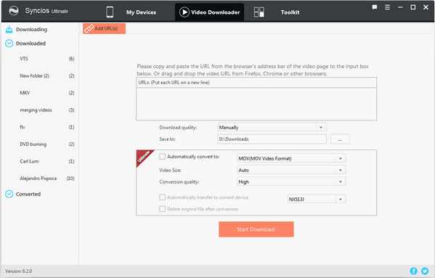Open the hamburger menu icon
Screen dimensions: 435x278
pos(387,7)
